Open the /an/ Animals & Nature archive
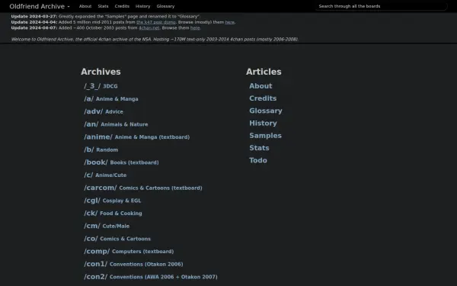457x286 pixels. coord(116,124)
